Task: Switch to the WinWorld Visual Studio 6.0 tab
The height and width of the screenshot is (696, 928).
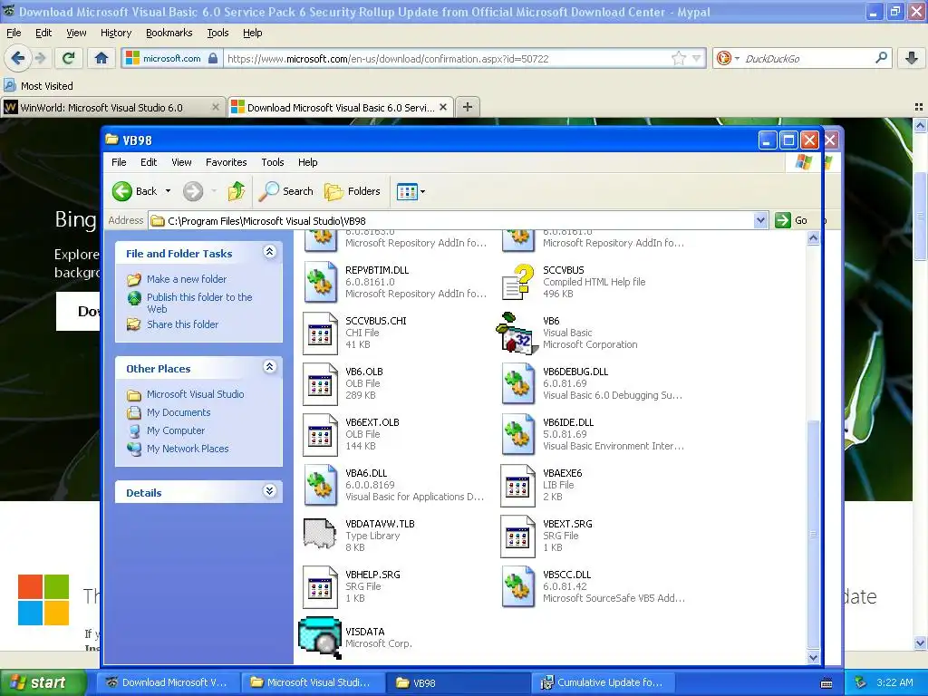Action: click(x=112, y=107)
